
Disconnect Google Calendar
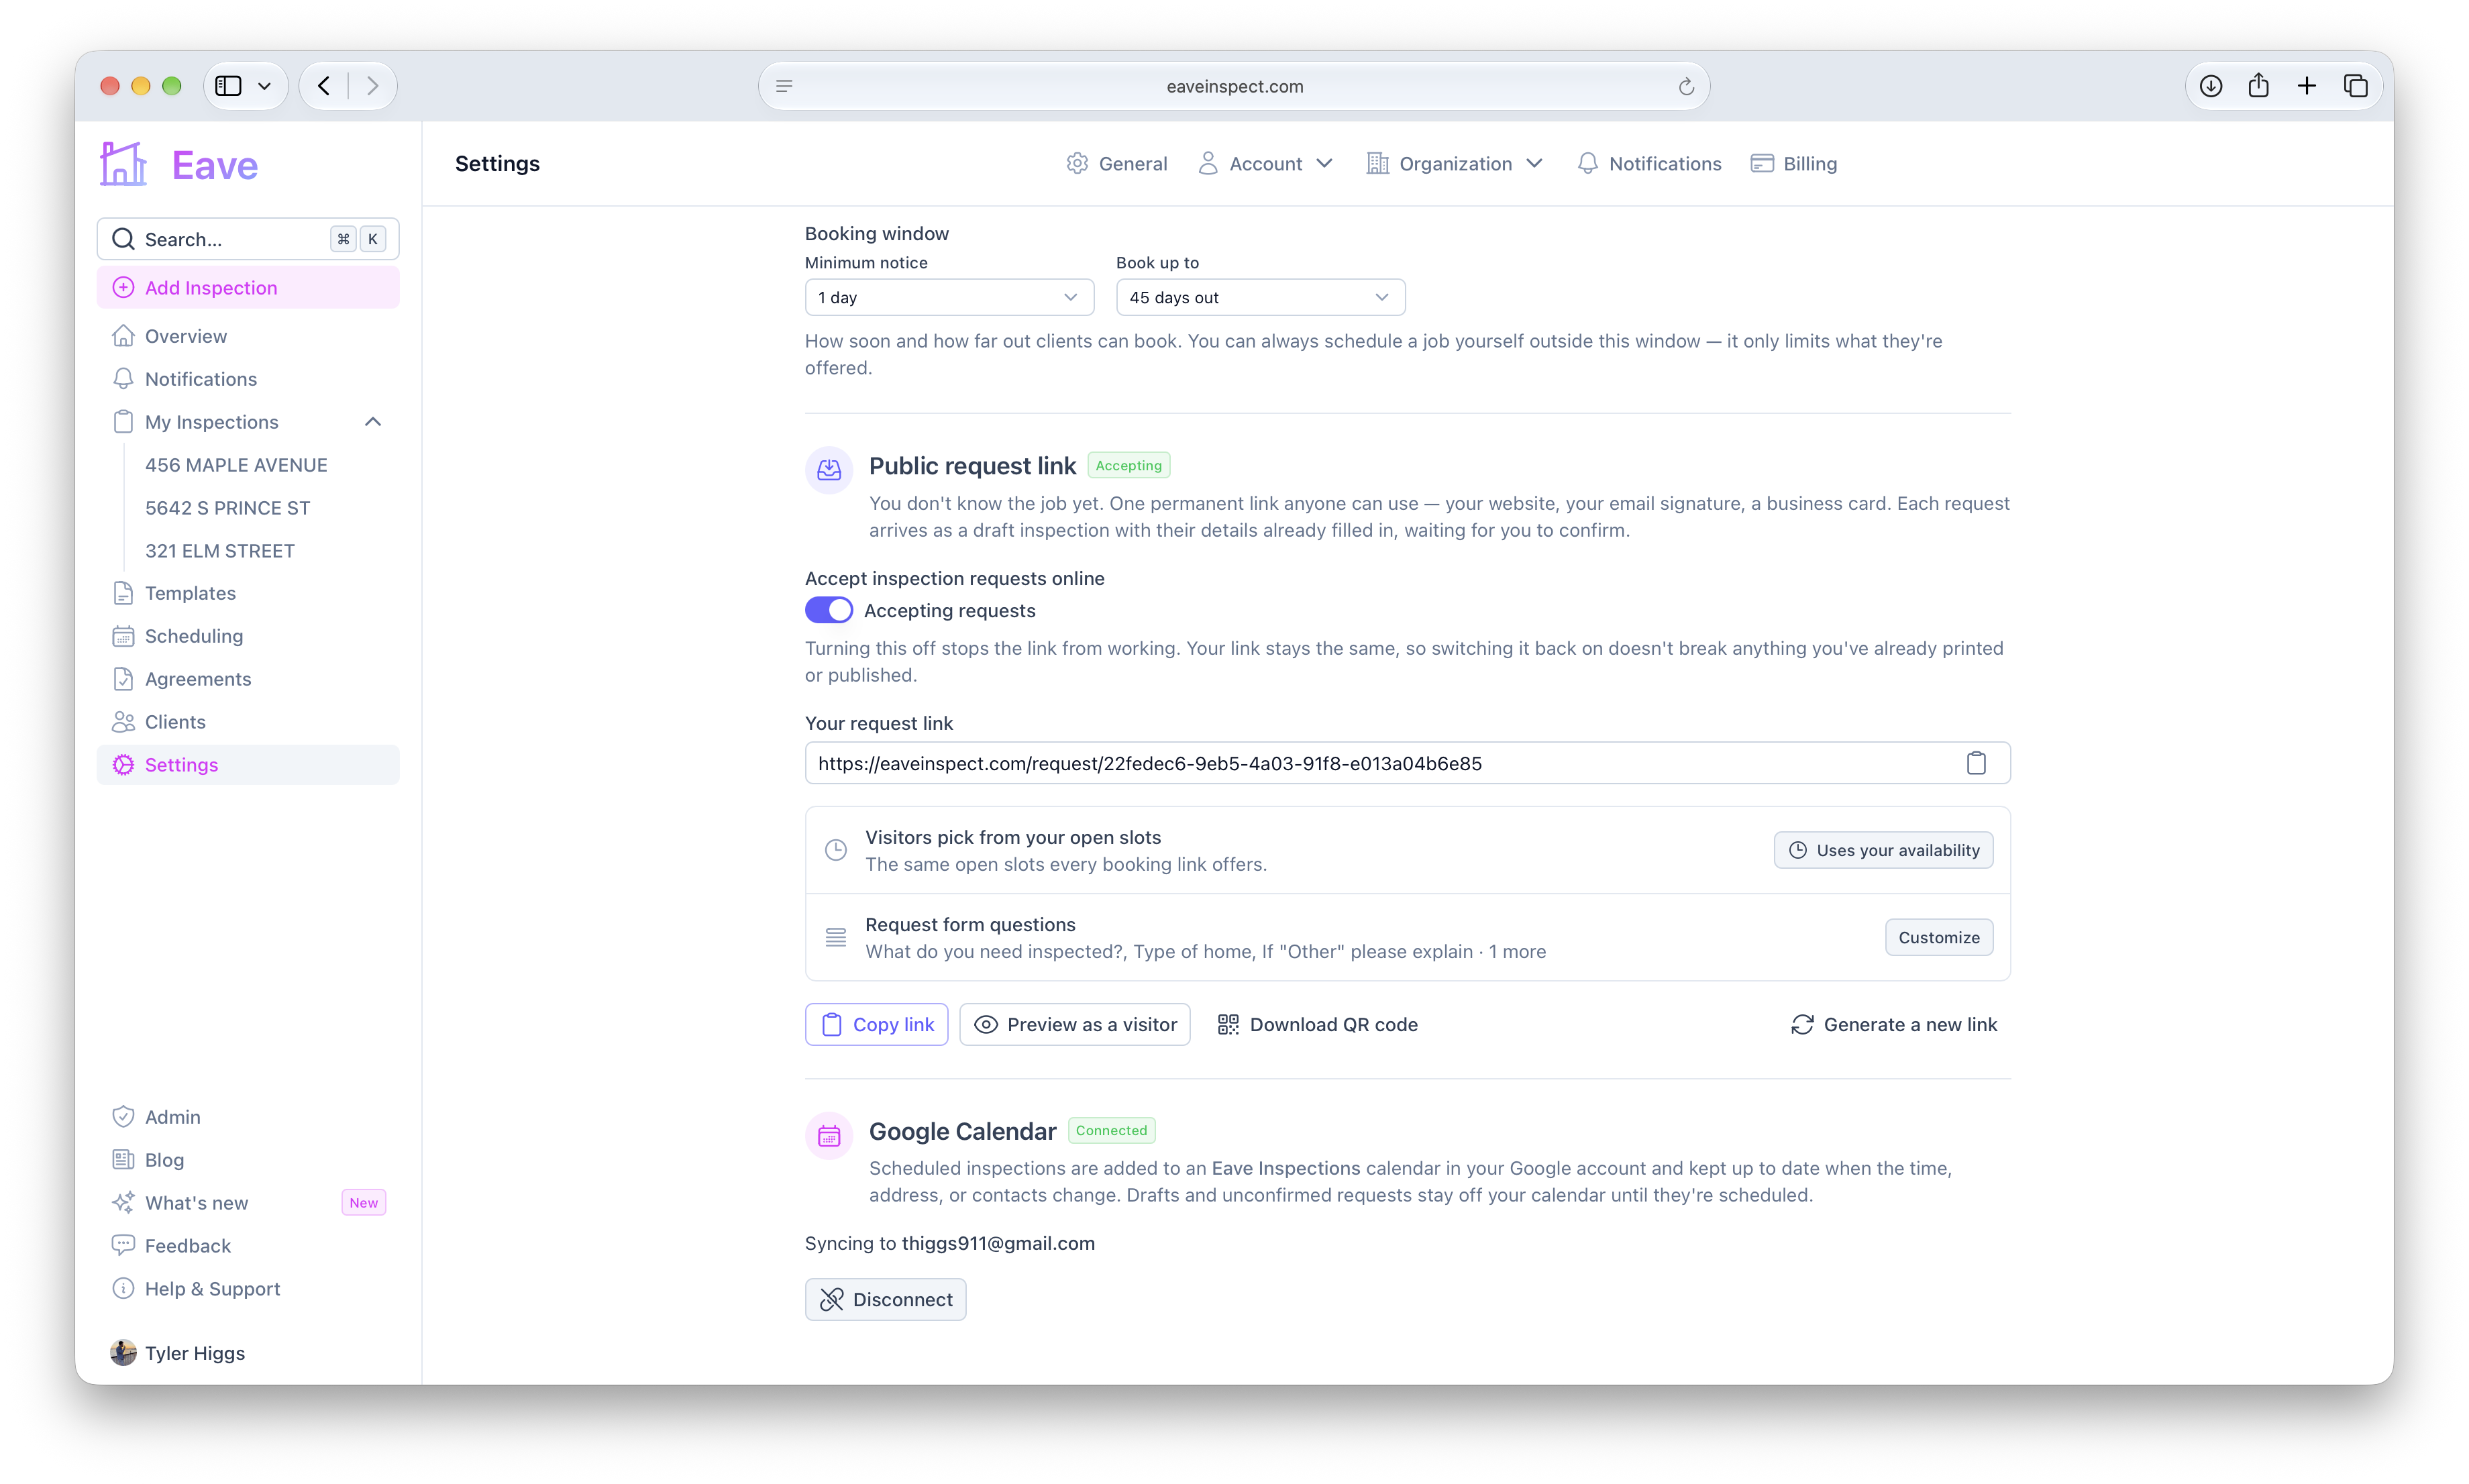point(885,1299)
